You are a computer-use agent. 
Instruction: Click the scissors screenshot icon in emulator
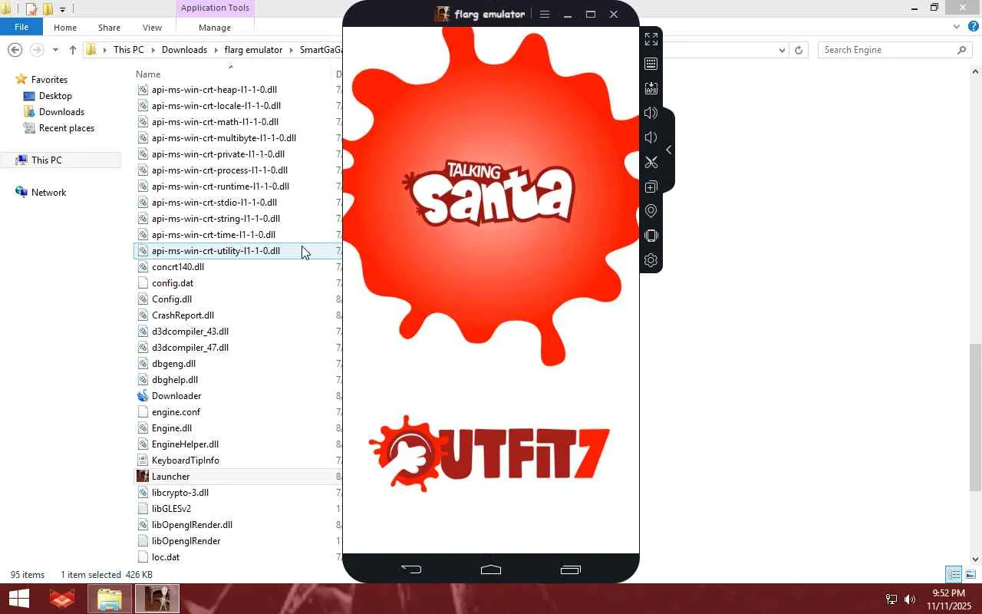click(651, 162)
